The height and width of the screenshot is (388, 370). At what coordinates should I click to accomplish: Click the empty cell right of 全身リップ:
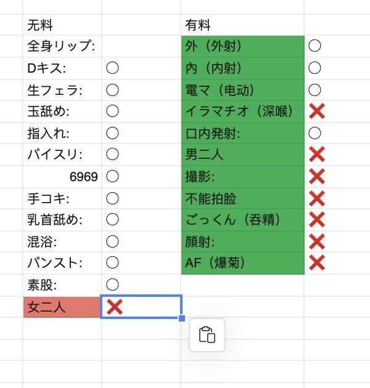pos(141,46)
